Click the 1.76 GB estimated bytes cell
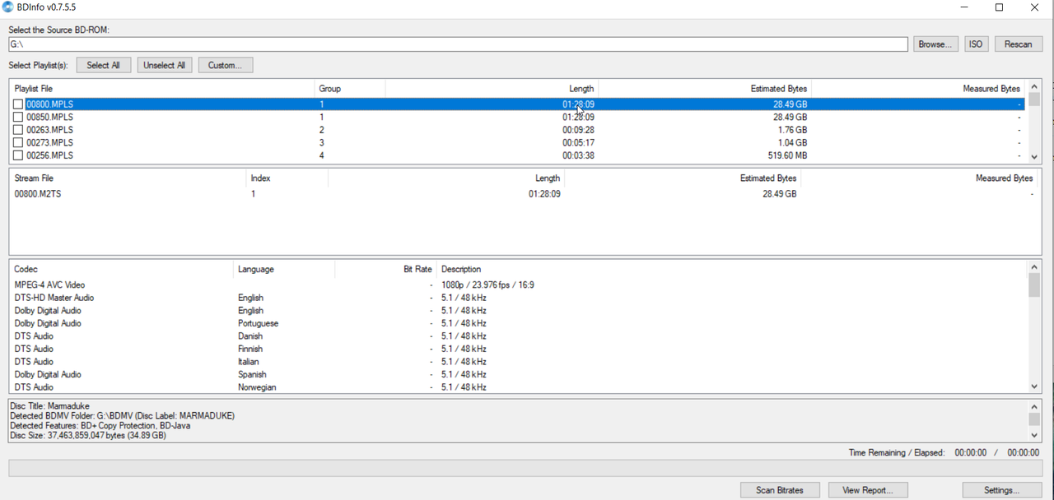1054x500 pixels. tap(792, 130)
